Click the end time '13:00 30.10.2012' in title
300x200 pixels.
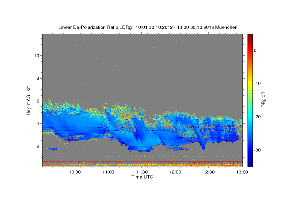point(195,27)
